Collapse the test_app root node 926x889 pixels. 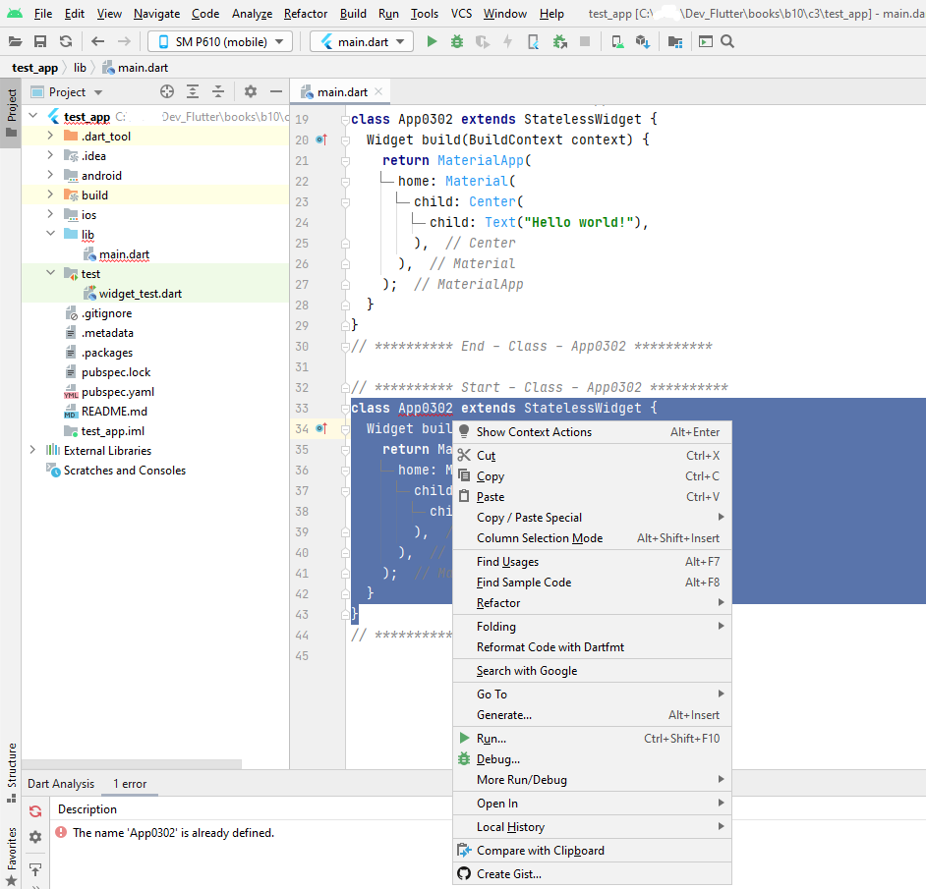click(33, 116)
